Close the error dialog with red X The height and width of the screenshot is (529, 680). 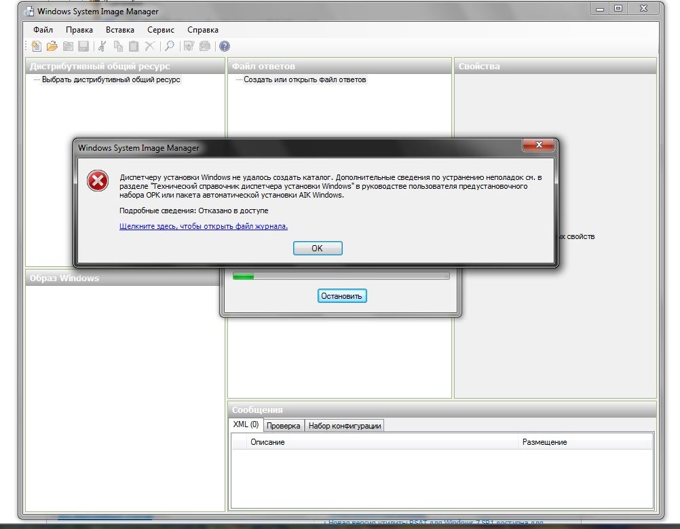(540, 146)
